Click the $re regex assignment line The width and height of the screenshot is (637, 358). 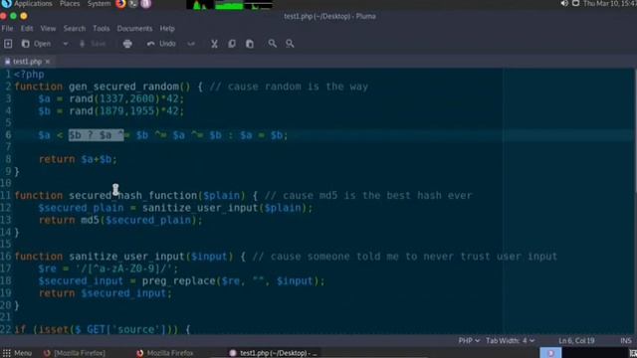tap(108, 268)
